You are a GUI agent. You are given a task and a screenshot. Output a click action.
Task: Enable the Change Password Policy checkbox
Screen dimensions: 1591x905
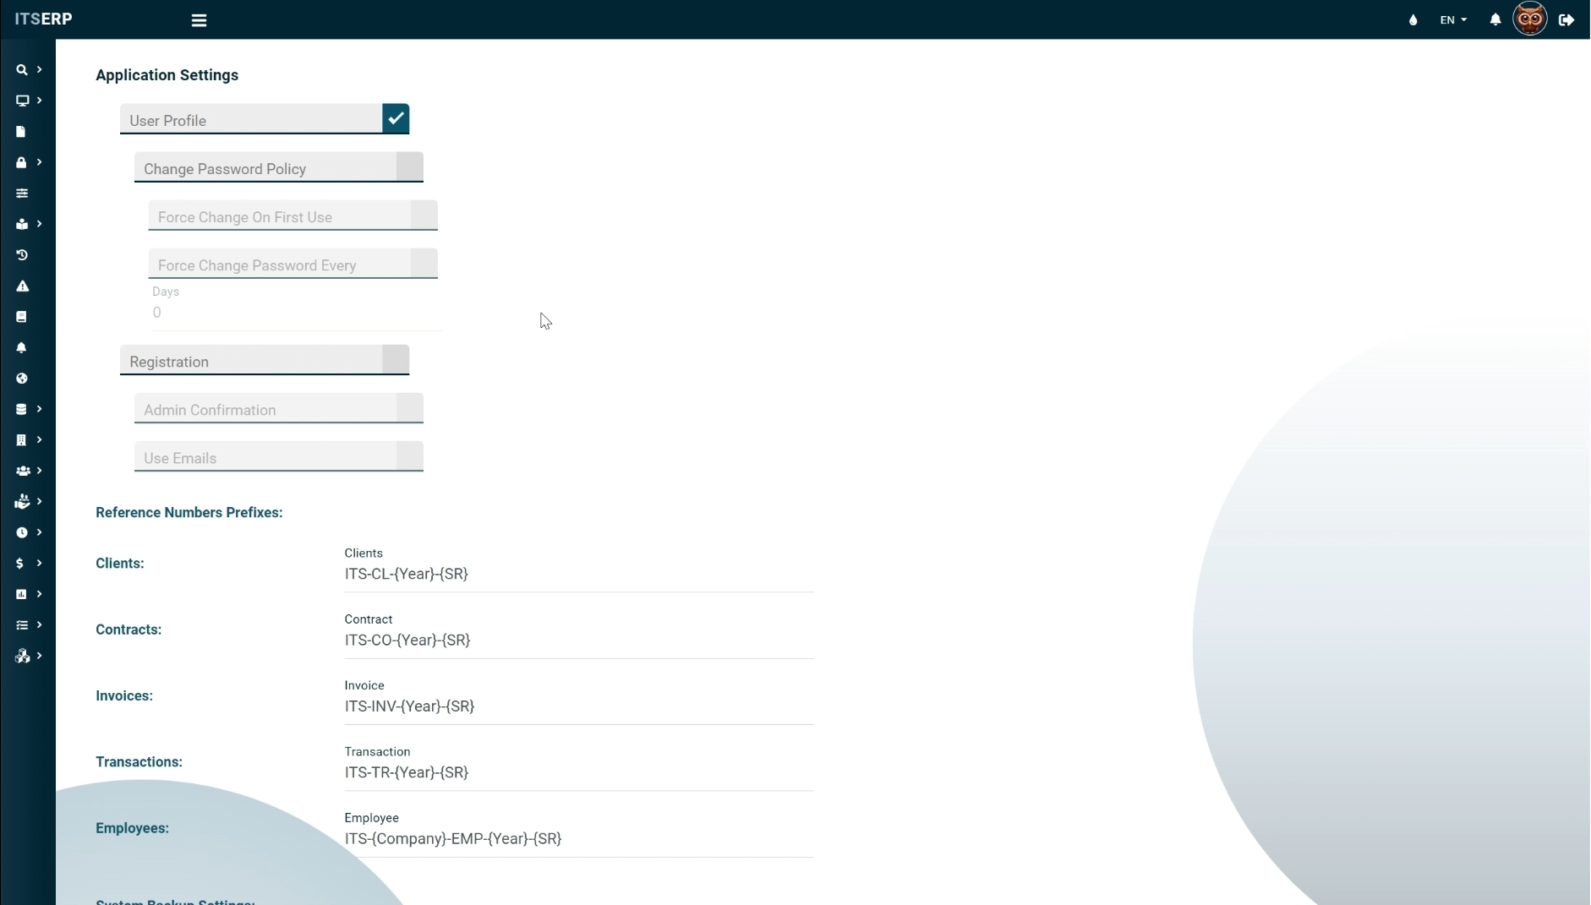410,167
